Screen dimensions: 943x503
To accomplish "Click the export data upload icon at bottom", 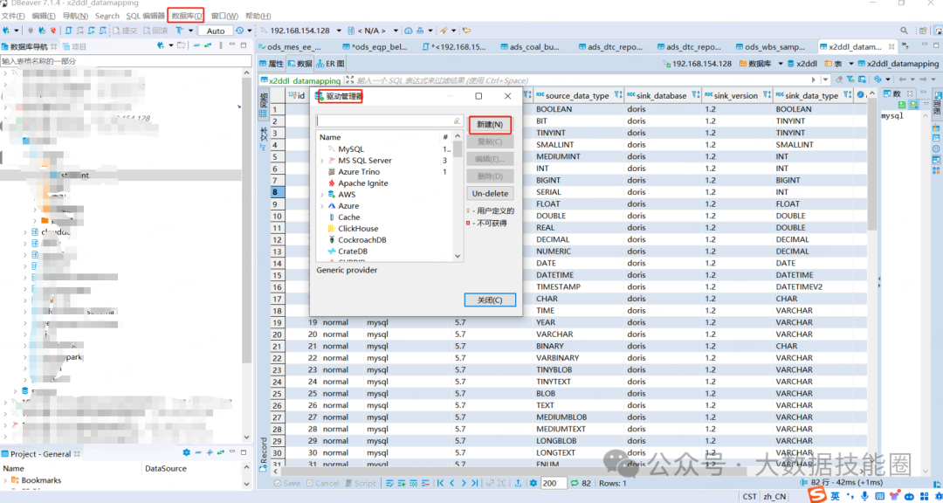I will (x=518, y=483).
